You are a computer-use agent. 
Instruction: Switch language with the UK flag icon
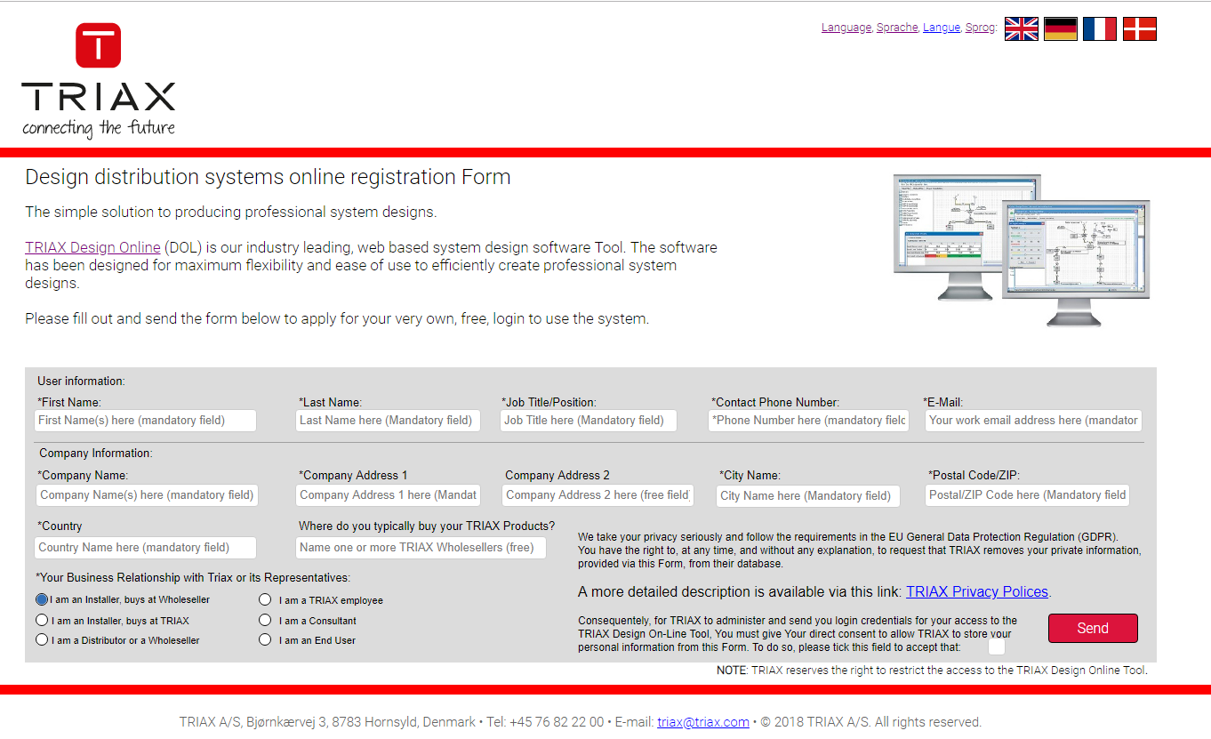click(1021, 29)
